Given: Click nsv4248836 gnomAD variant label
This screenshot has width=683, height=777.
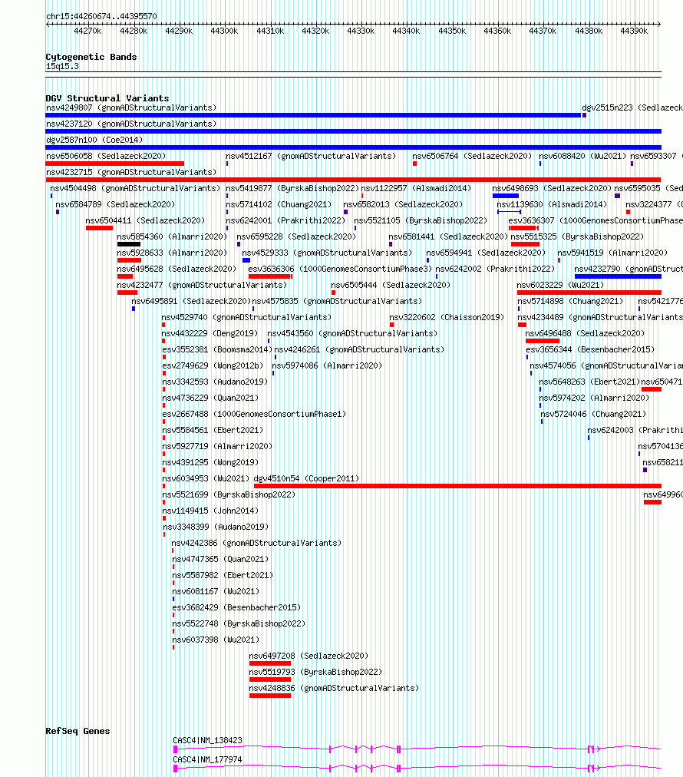Looking at the screenshot, I should coord(334,688).
